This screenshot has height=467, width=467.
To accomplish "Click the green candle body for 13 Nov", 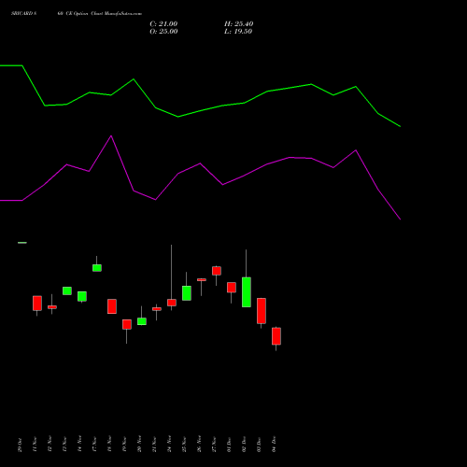I will tap(67, 290).
